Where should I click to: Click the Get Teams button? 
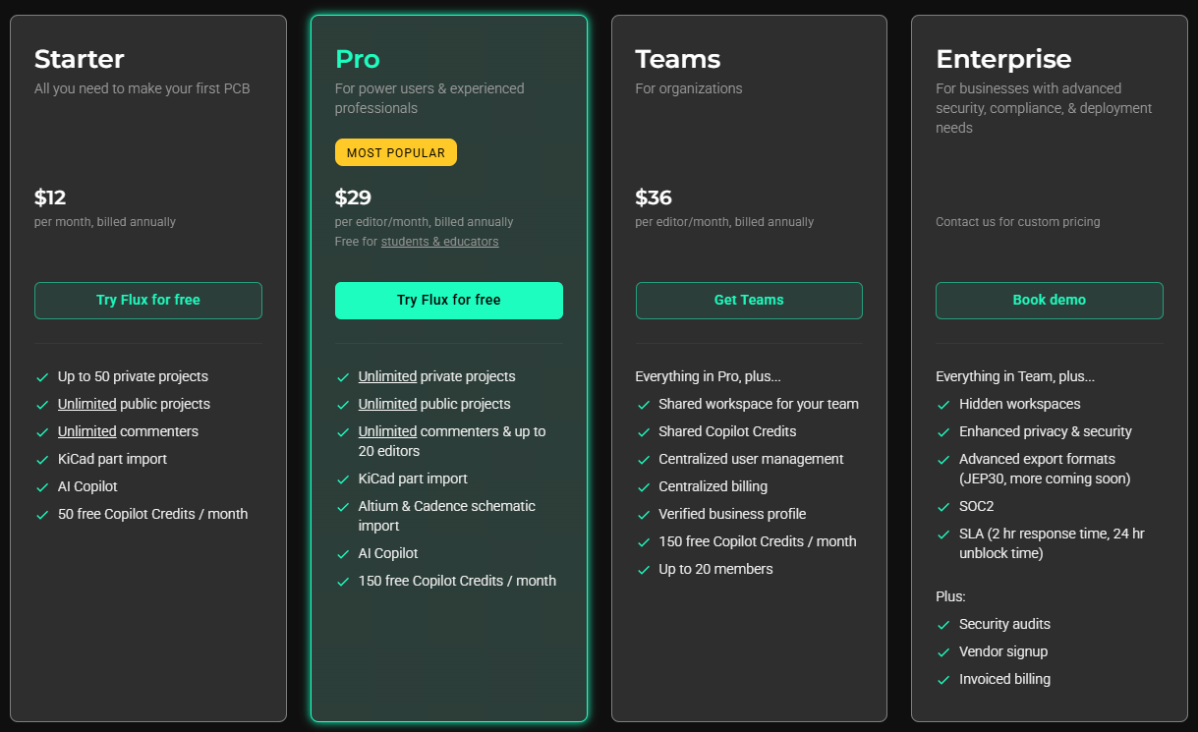749,301
